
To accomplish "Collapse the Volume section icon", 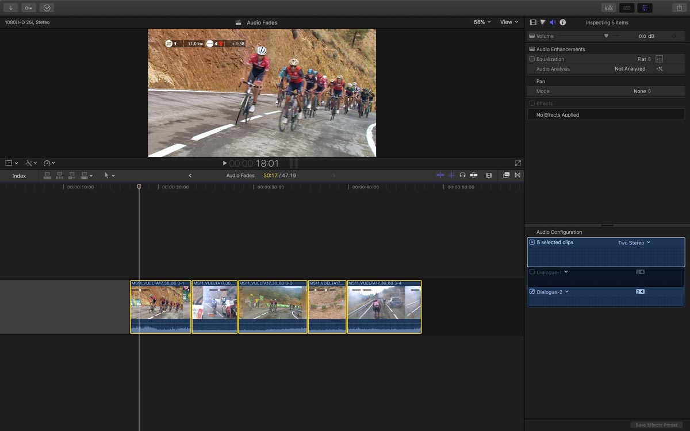I will (532, 36).
